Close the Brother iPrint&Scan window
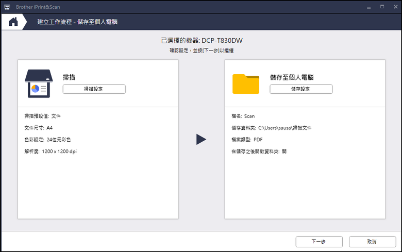 [x=396, y=7]
